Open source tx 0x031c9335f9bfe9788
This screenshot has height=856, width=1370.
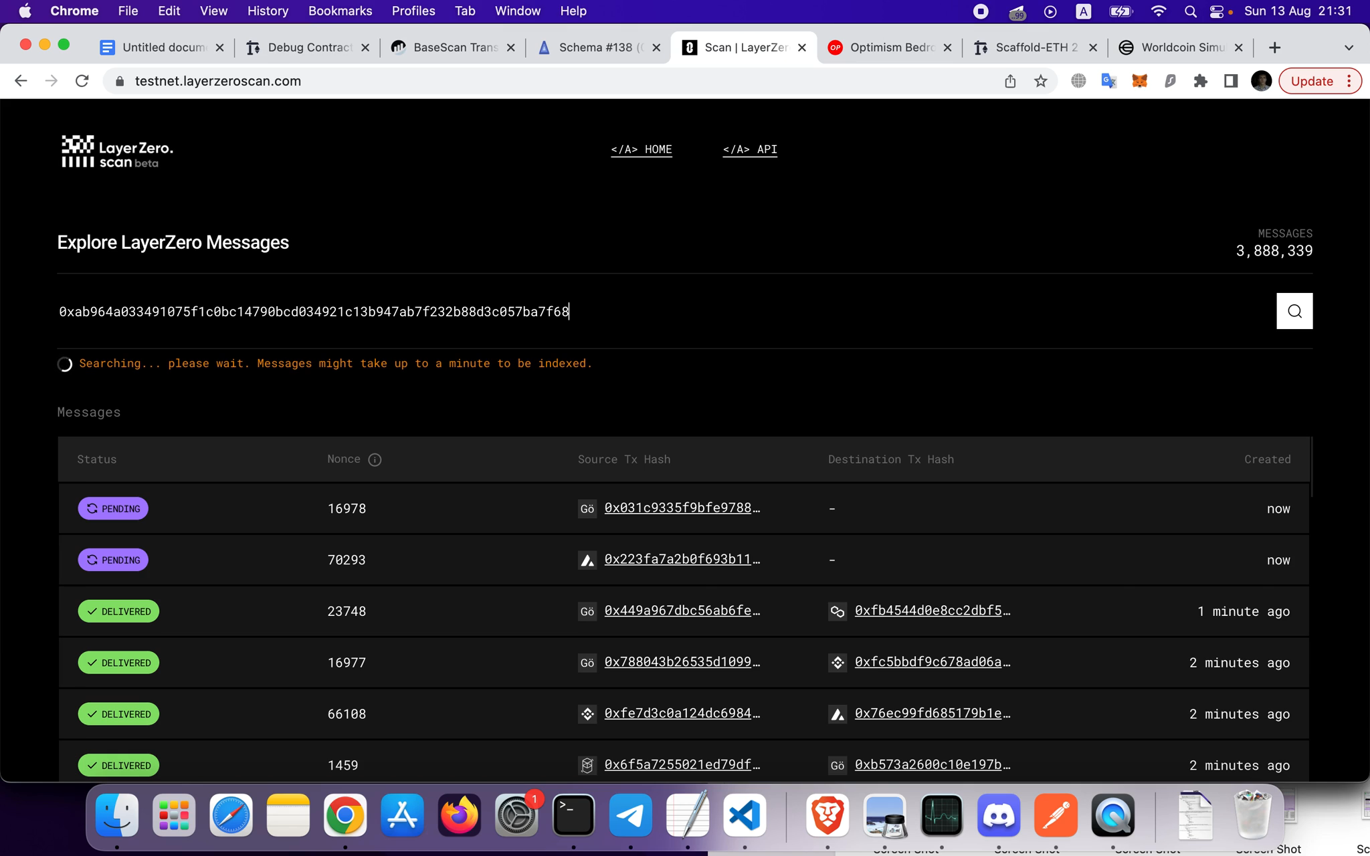pos(682,508)
